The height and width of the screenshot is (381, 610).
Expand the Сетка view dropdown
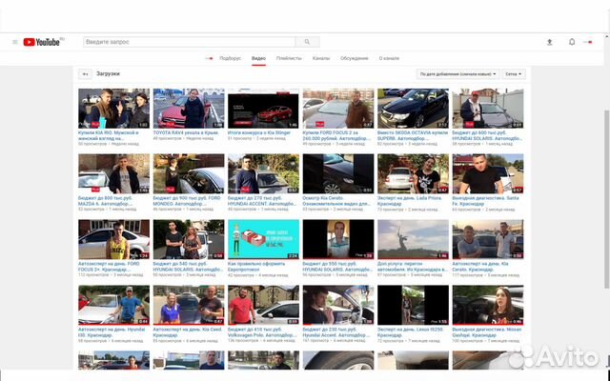click(x=514, y=74)
